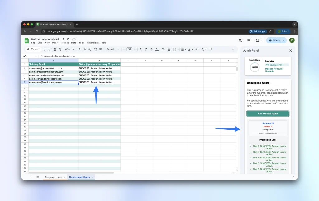Toggle italic formatting

(146, 49)
